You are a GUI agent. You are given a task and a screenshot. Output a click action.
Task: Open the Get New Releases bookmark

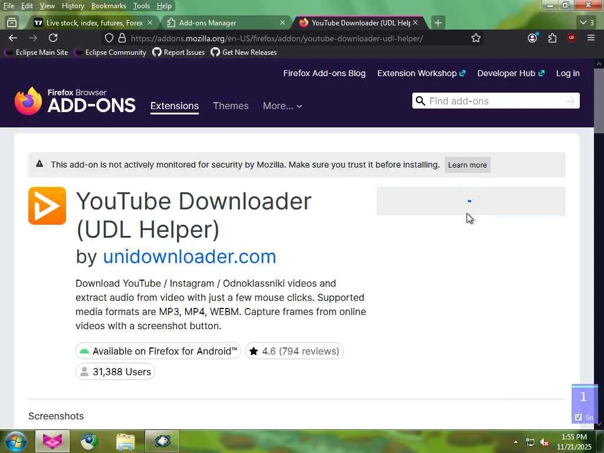tap(244, 52)
